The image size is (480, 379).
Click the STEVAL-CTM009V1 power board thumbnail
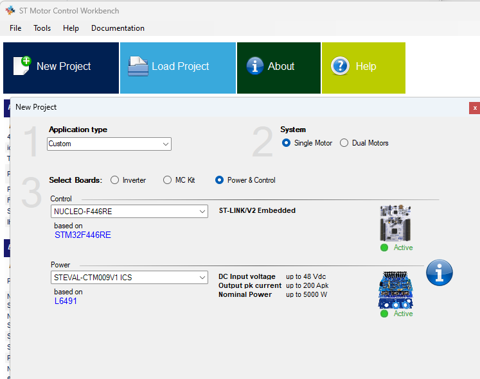tap(396, 289)
